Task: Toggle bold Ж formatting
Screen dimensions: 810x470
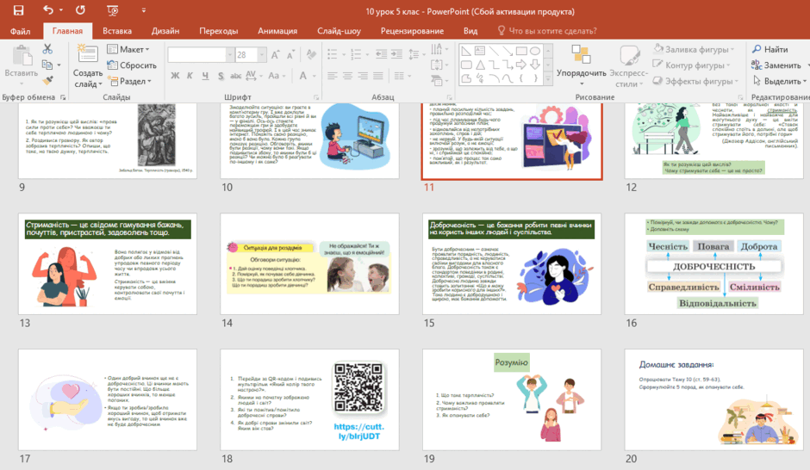Action: [175, 76]
